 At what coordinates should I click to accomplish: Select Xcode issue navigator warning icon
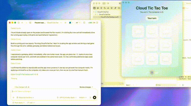click(108, 8)
